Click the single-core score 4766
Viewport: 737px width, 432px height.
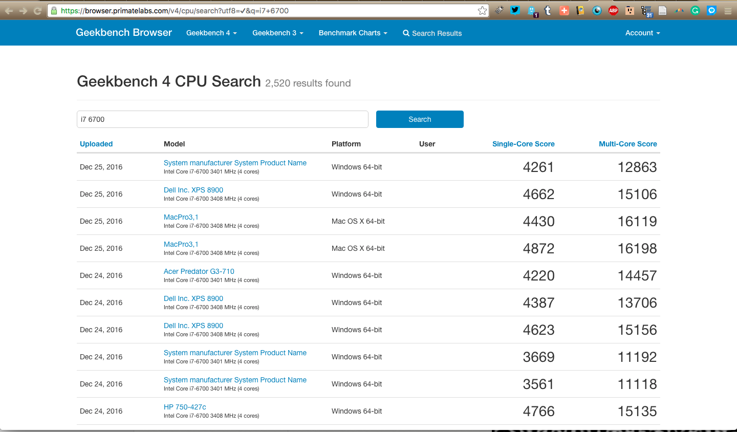pos(539,411)
